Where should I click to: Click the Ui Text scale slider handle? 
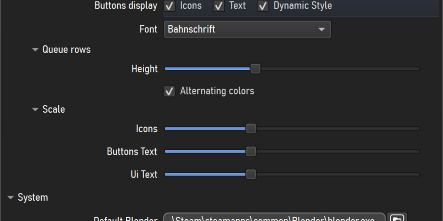pos(251,174)
